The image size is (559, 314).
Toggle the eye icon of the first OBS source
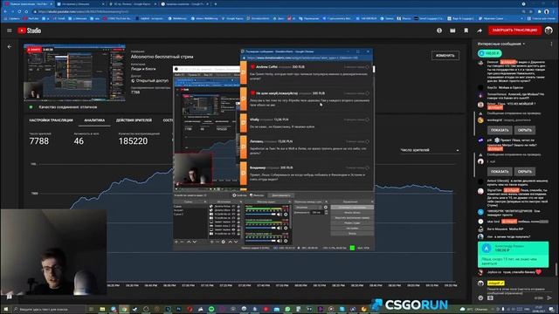[x=233, y=206]
